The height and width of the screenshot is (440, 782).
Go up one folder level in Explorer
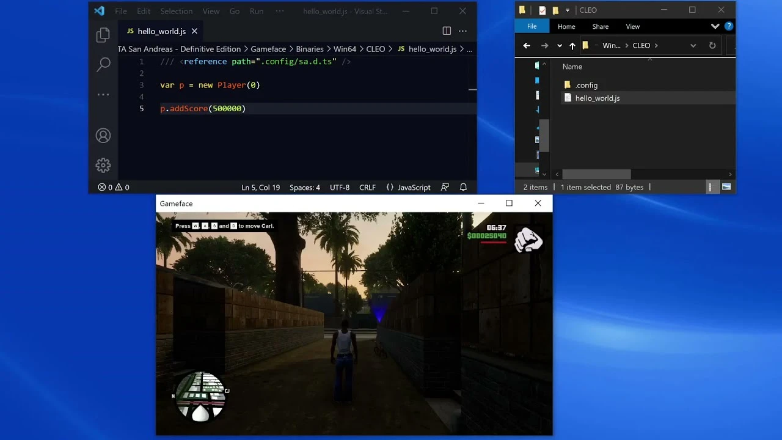pos(572,46)
